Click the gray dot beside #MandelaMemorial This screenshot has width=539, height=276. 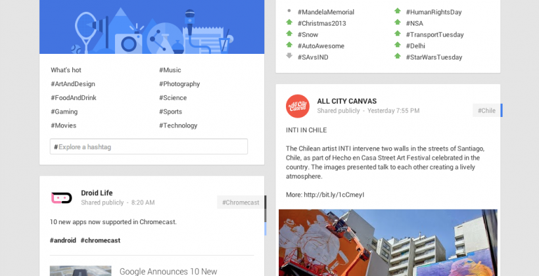coord(289,11)
